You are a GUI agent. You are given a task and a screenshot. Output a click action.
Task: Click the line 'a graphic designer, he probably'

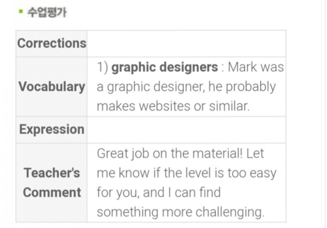coord(186,87)
